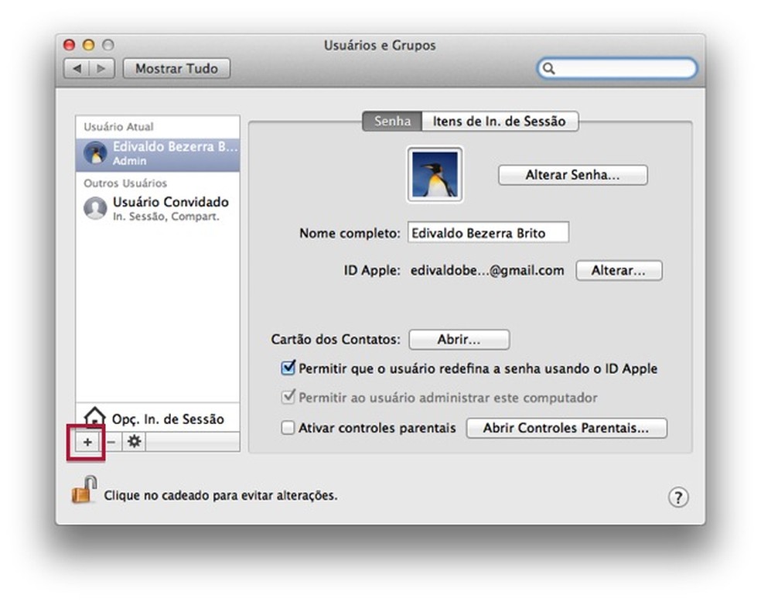The image size is (761, 602).
Task: Click the Nome completo text field
Action: click(488, 233)
